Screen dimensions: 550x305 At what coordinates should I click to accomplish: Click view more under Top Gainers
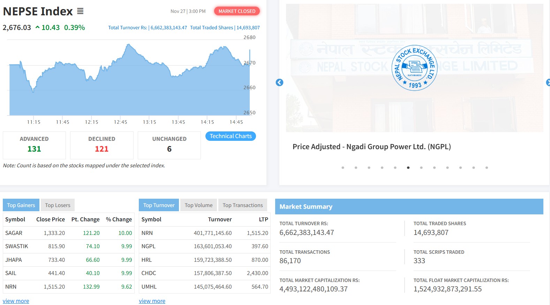16,301
